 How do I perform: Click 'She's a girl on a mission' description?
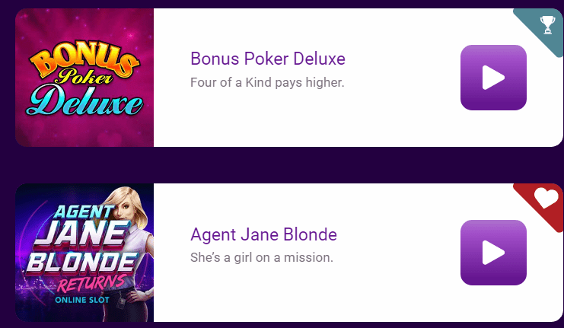(262, 257)
